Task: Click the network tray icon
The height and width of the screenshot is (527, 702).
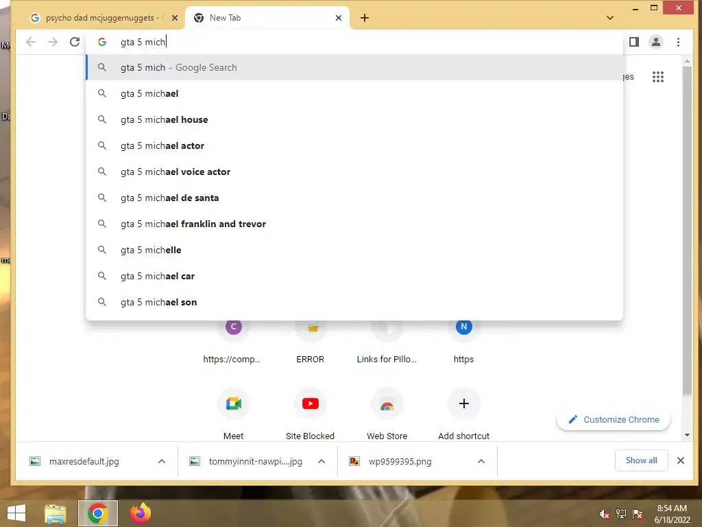Action: (x=621, y=514)
